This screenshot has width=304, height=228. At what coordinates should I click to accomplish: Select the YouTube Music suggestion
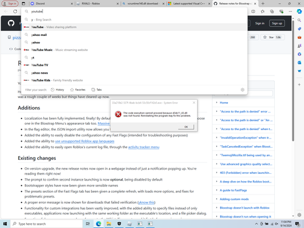click(x=134, y=50)
